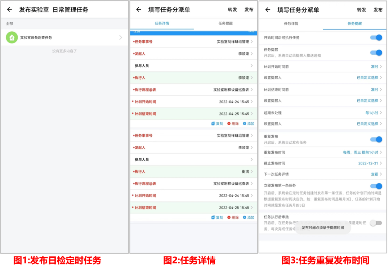389x271 pixels.
Task: Click 复制 icon under 执行人 李陵煌 task
Action: coord(213,123)
